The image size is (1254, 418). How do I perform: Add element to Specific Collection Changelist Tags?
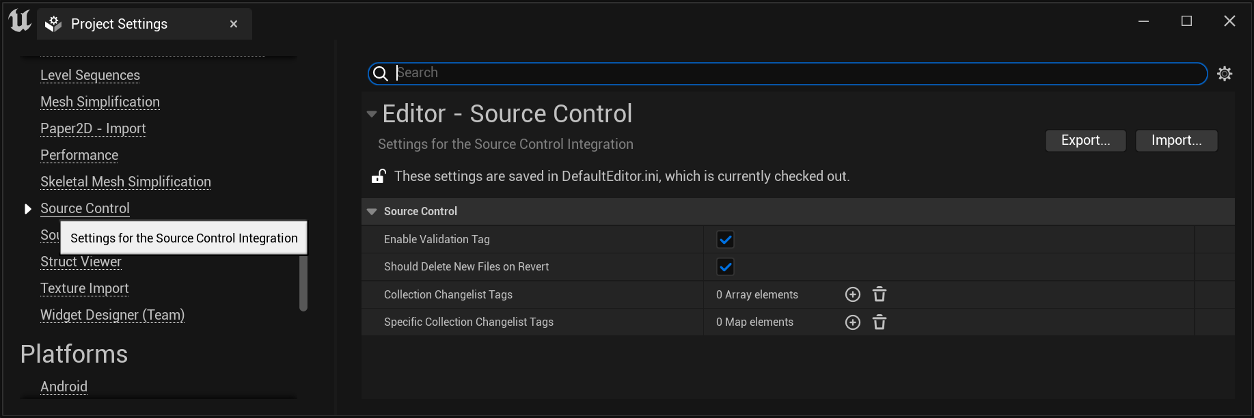point(853,322)
